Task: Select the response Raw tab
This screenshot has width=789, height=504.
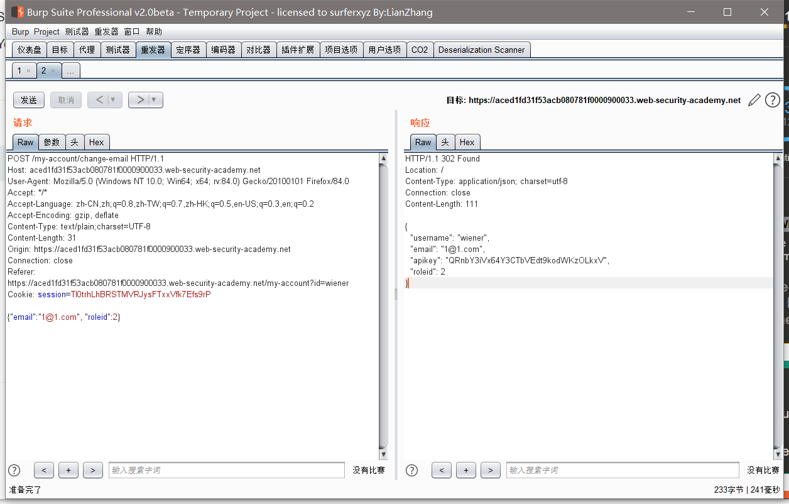Action: pos(423,142)
